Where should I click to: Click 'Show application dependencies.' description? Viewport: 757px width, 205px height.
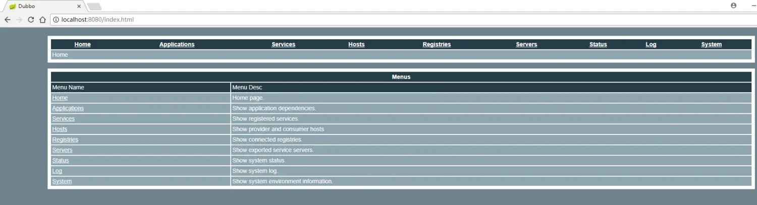pos(274,108)
